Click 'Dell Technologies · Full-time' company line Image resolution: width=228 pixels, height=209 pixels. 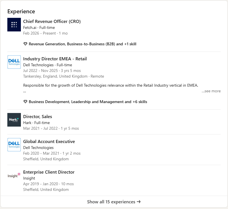point(48,65)
